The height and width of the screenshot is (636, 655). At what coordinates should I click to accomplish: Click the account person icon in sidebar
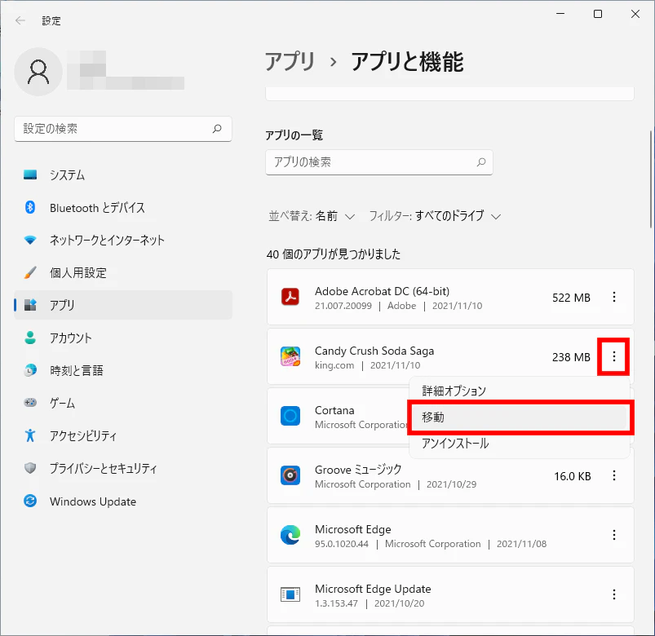point(30,338)
